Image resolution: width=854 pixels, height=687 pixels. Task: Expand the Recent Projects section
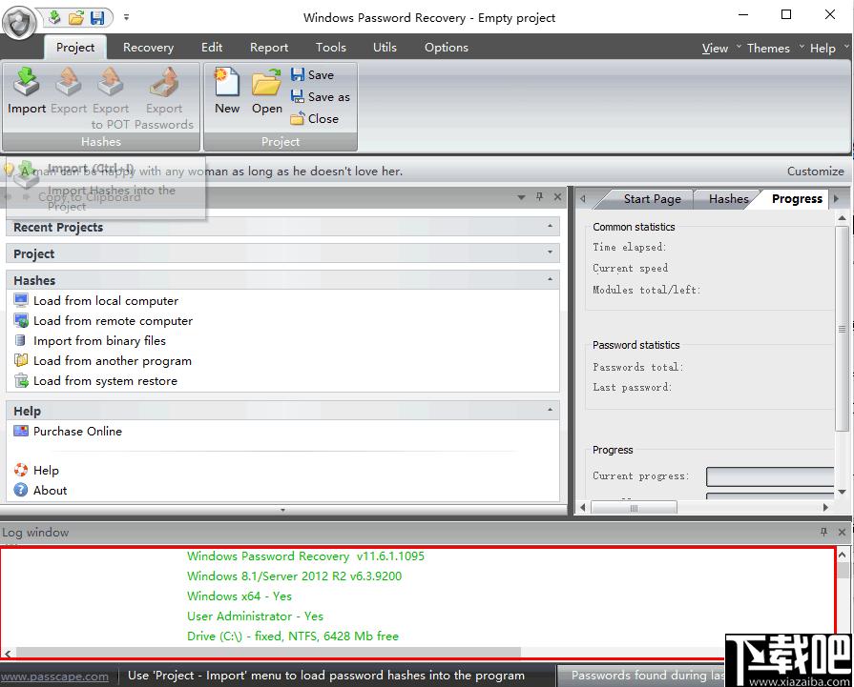tap(550, 226)
